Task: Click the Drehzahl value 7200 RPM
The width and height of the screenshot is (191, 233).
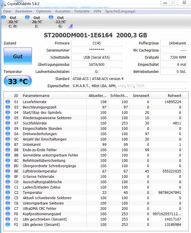Action: [x=174, y=57]
